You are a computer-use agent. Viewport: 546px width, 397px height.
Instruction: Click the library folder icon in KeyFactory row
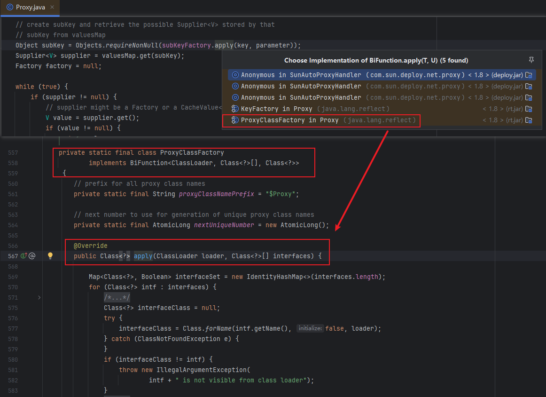tap(529, 109)
